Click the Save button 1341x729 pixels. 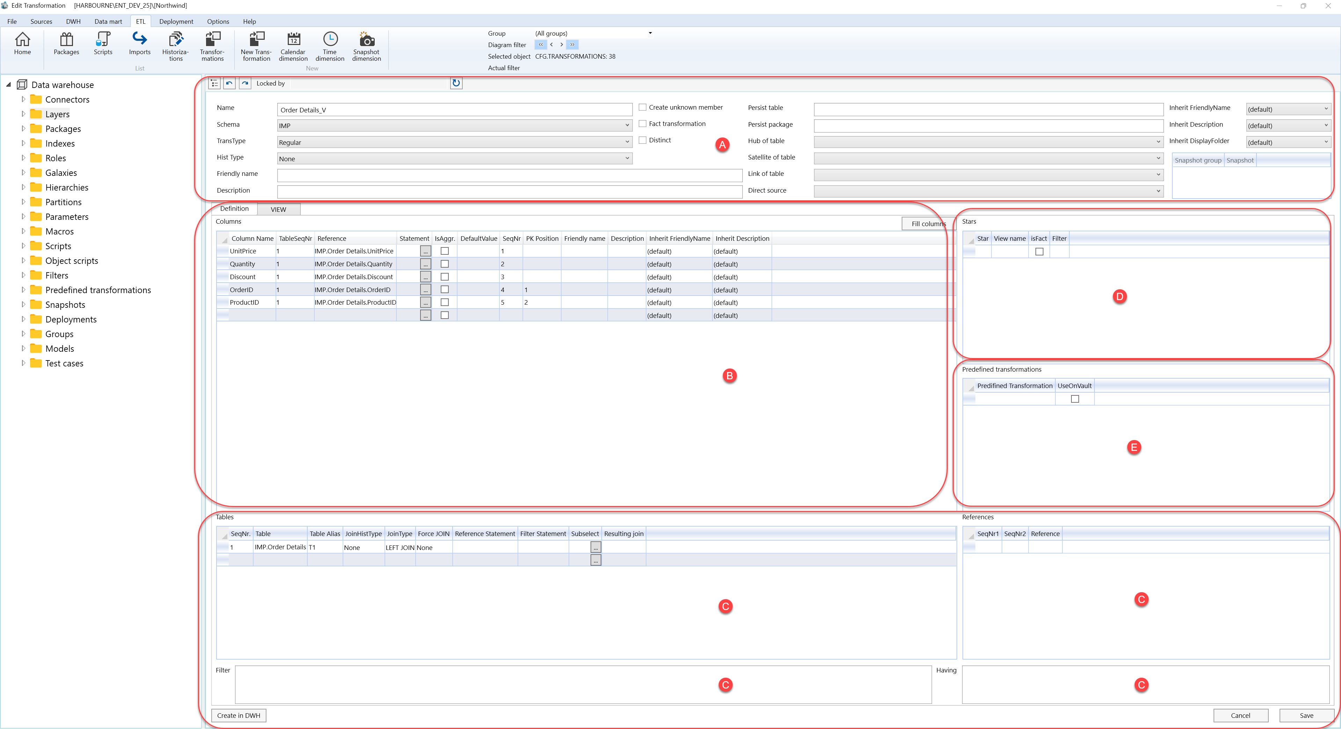coord(1307,715)
